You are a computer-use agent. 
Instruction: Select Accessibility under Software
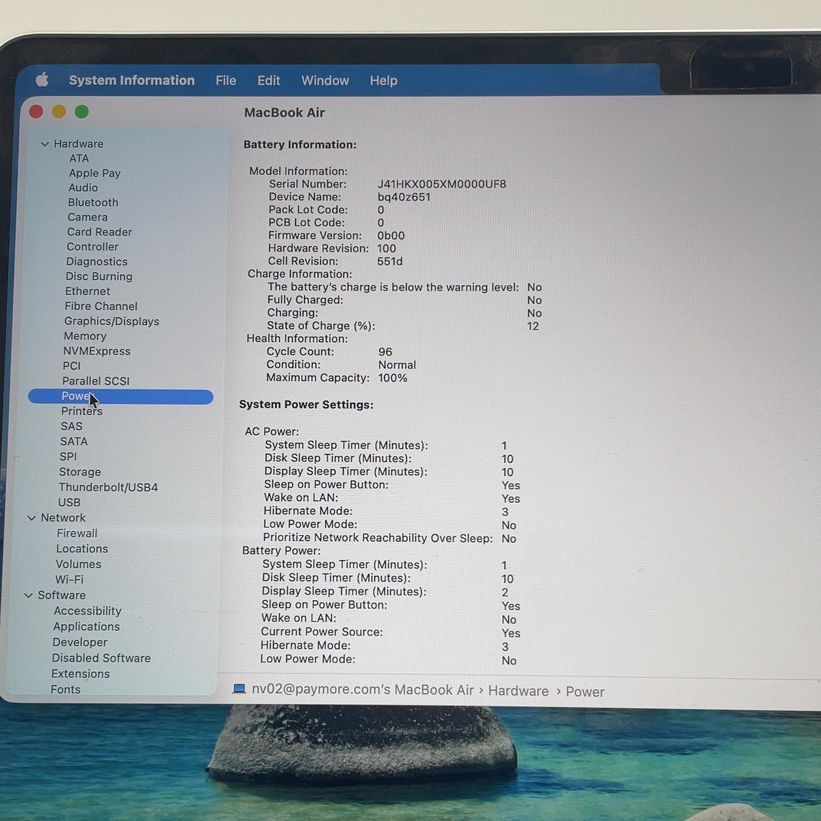[88, 612]
